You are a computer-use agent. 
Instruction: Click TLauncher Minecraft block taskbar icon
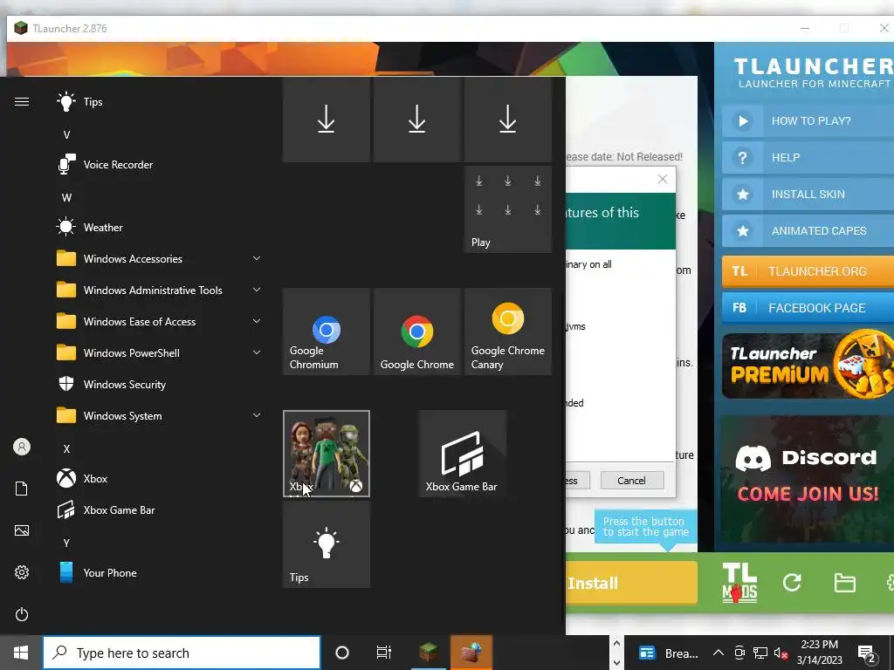(x=428, y=653)
